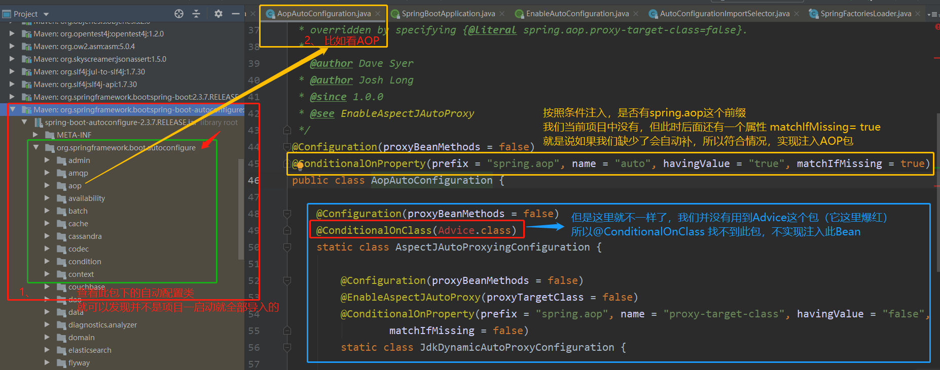The height and width of the screenshot is (370, 940).
Task: Click line number 46 in gutter
Action: pyautogui.click(x=254, y=180)
